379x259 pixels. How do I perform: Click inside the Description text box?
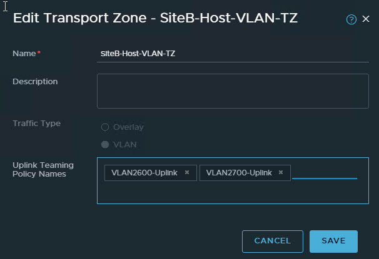[x=233, y=91]
